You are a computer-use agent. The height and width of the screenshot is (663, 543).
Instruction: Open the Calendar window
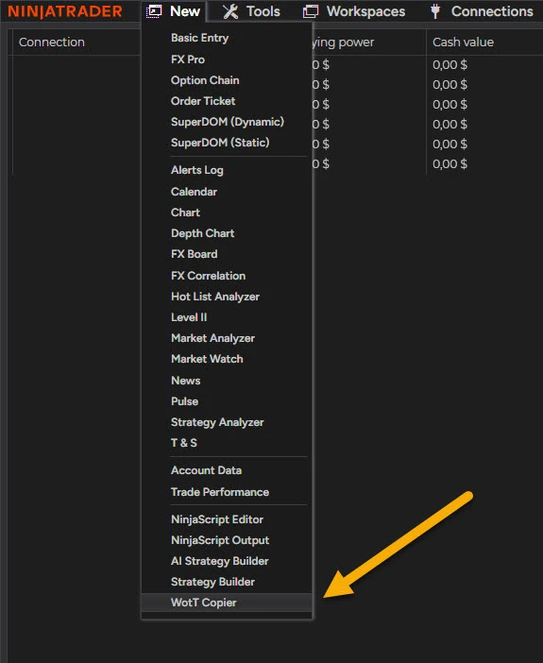click(x=194, y=192)
